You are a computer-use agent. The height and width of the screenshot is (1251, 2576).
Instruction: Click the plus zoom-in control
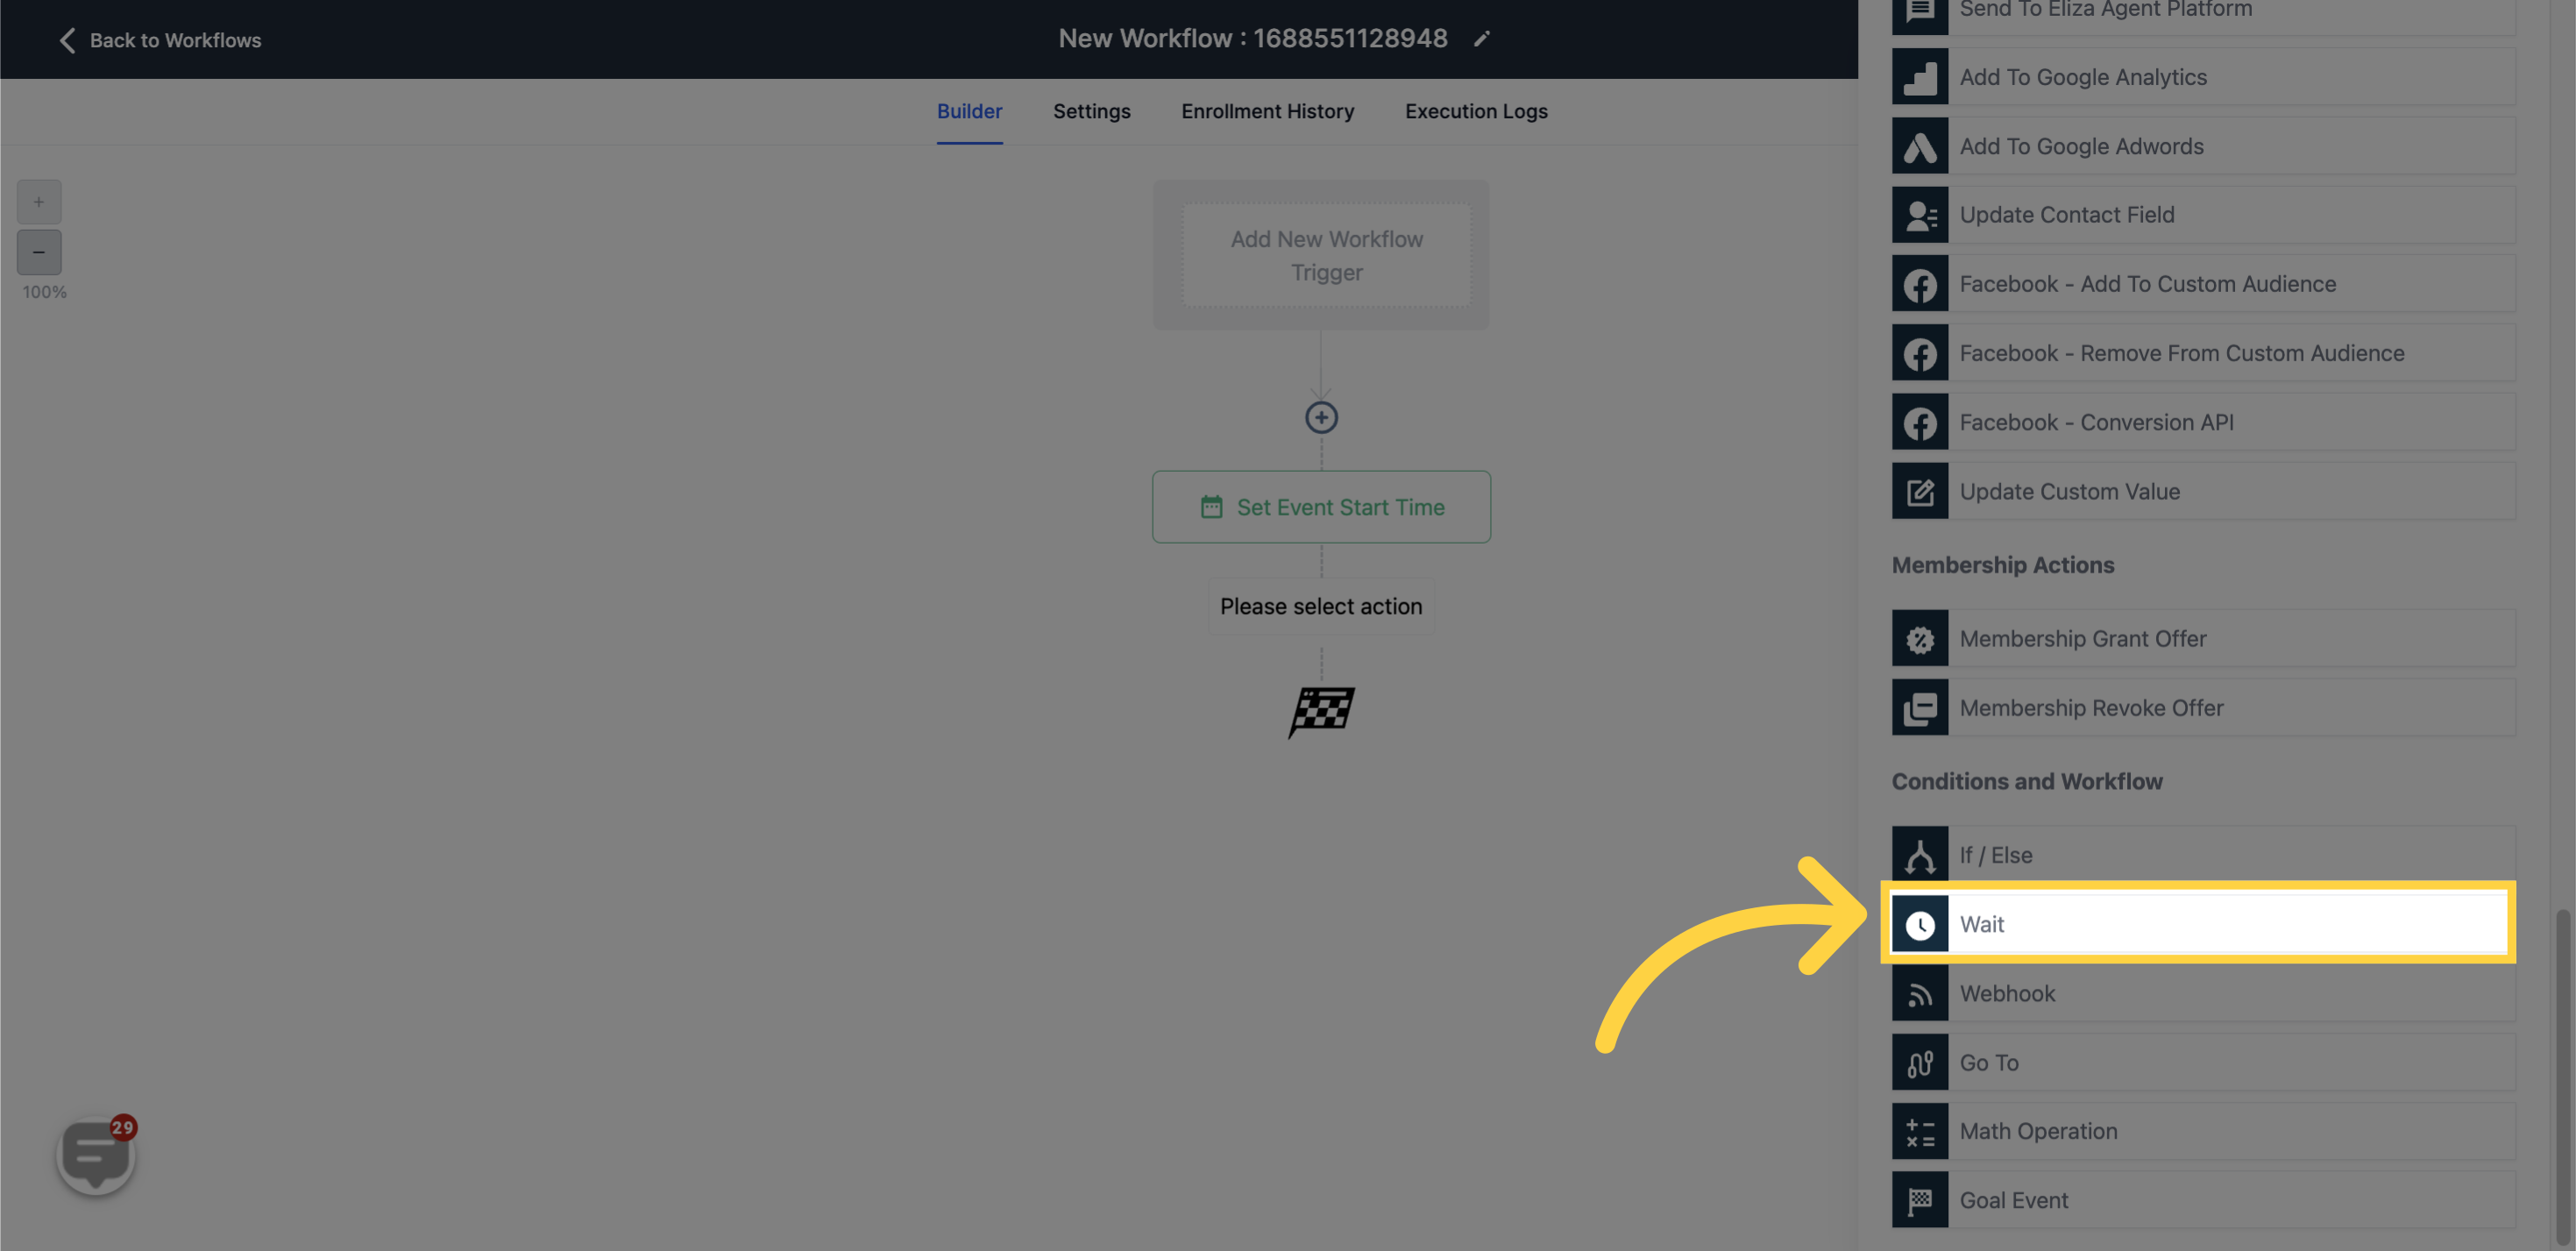coord(38,201)
